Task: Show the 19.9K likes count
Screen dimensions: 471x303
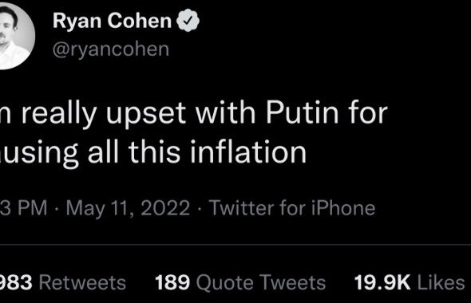Action: [382, 282]
